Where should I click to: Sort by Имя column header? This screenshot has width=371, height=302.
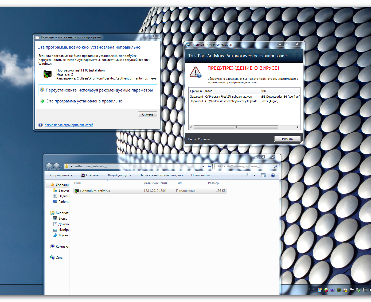tap(107, 183)
